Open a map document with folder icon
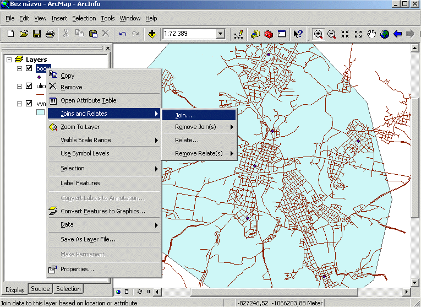Image resolution: width=421 pixels, height=307 pixels. tap(24, 34)
